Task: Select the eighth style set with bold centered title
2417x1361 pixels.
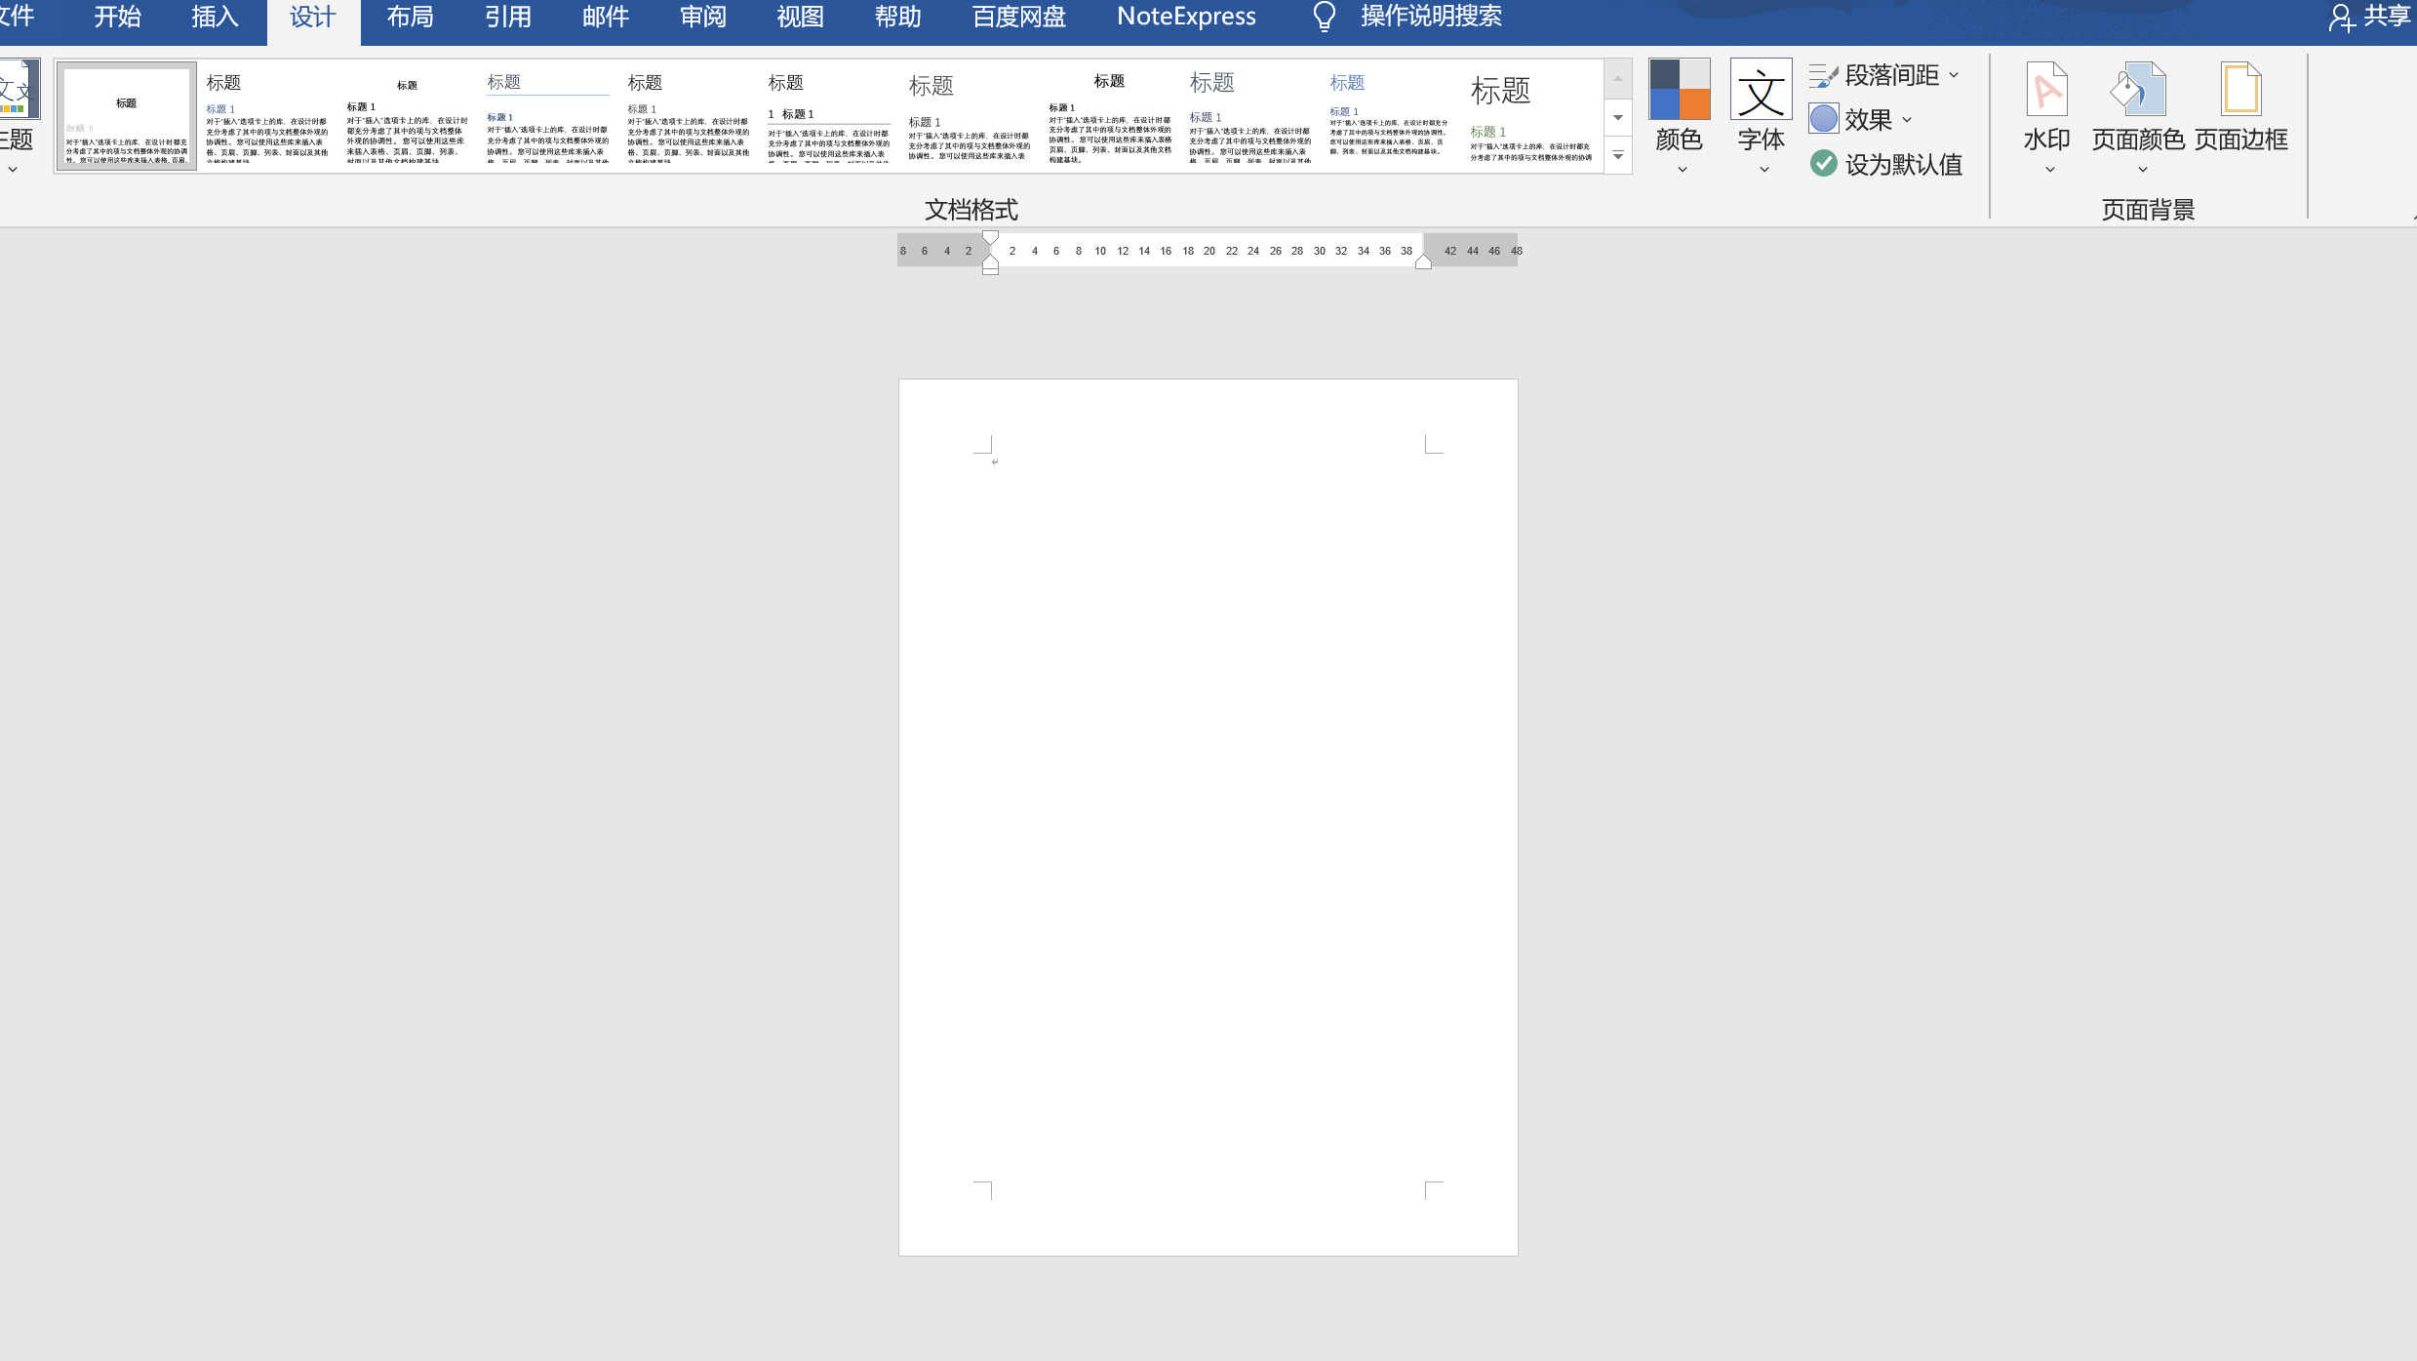Action: tap(1110, 116)
